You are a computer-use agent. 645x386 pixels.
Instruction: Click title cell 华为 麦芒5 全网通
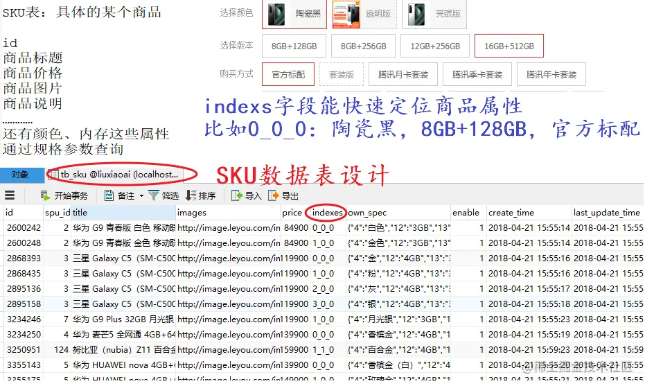click(x=123, y=335)
